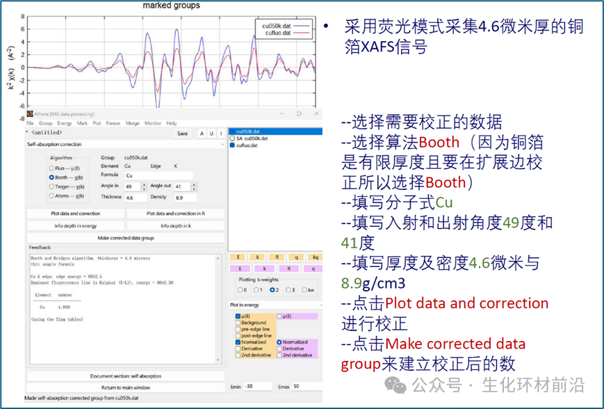
Task: Set plotting k-weight to 3
Action: 288,290
